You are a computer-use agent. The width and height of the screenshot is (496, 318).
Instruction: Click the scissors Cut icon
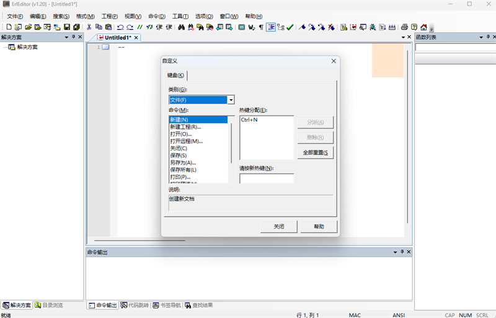[89, 27]
